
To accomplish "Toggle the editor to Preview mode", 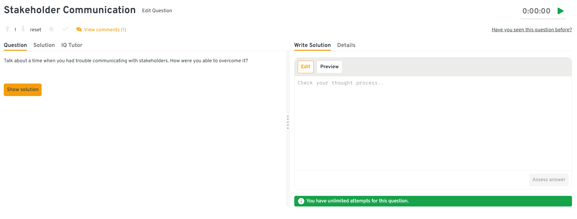I will point(329,67).
